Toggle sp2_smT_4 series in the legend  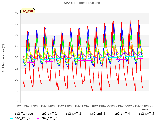tap(120, 114)
